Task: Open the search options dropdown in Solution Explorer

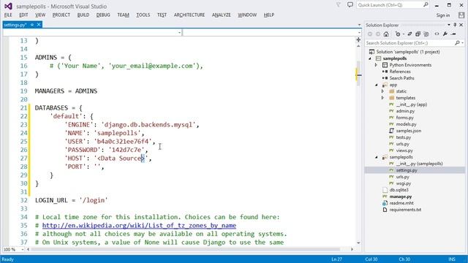Action: coord(463,43)
